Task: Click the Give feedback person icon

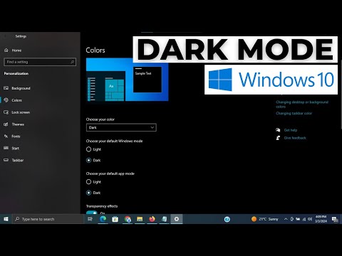Action: [x=278, y=138]
